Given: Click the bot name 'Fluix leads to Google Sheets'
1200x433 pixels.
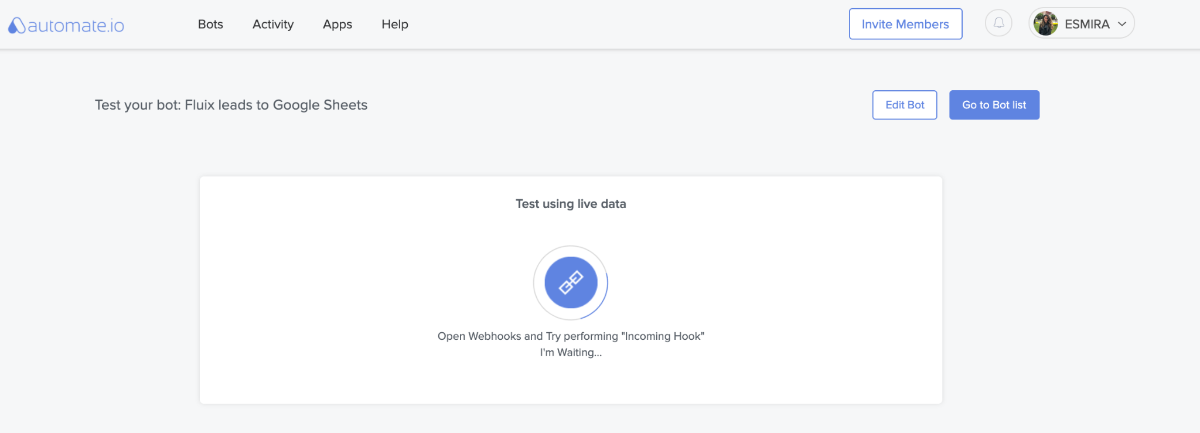Looking at the screenshot, I should 276,105.
